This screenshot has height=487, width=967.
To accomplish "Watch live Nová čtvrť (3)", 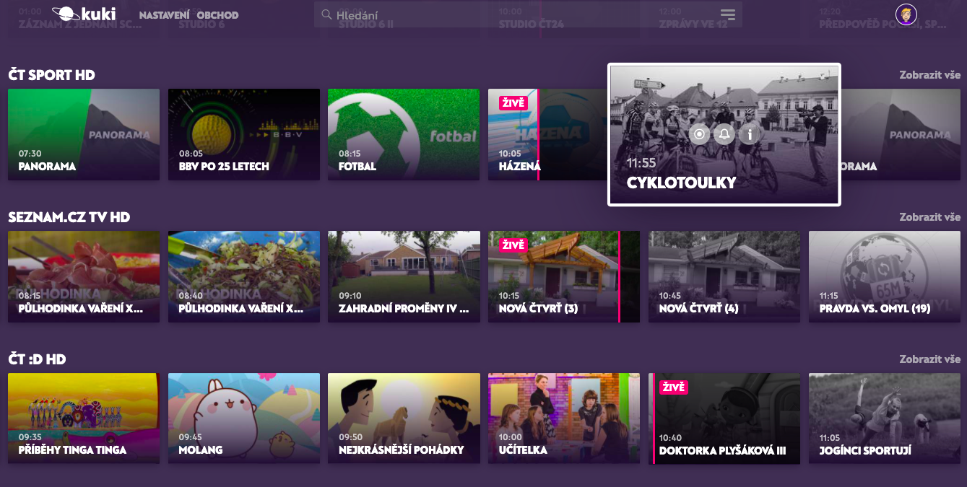I will [564, 276].
